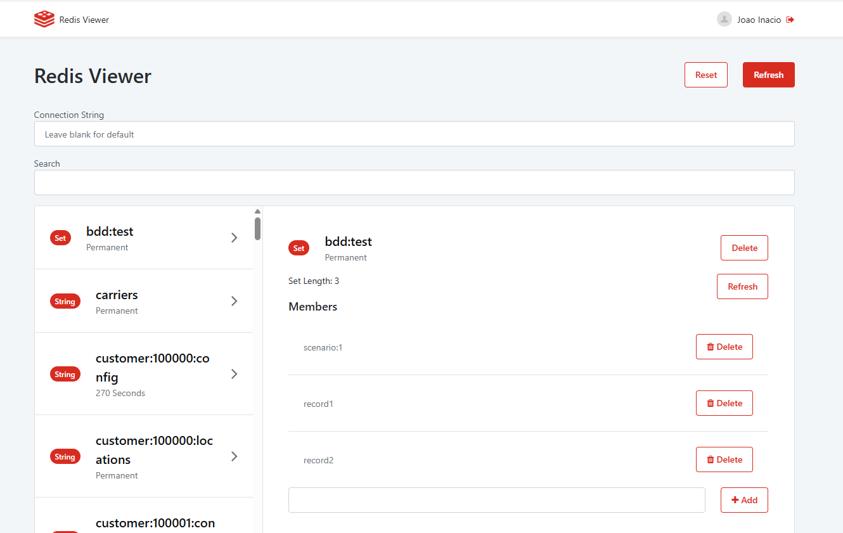Open customer:100000:locations chevron arrow
The image size is (843, 533).
[x=235, y=456]
